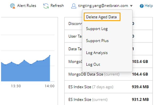Click the Refresh arrows icon

pyautogui.click(x=46, y=6)
